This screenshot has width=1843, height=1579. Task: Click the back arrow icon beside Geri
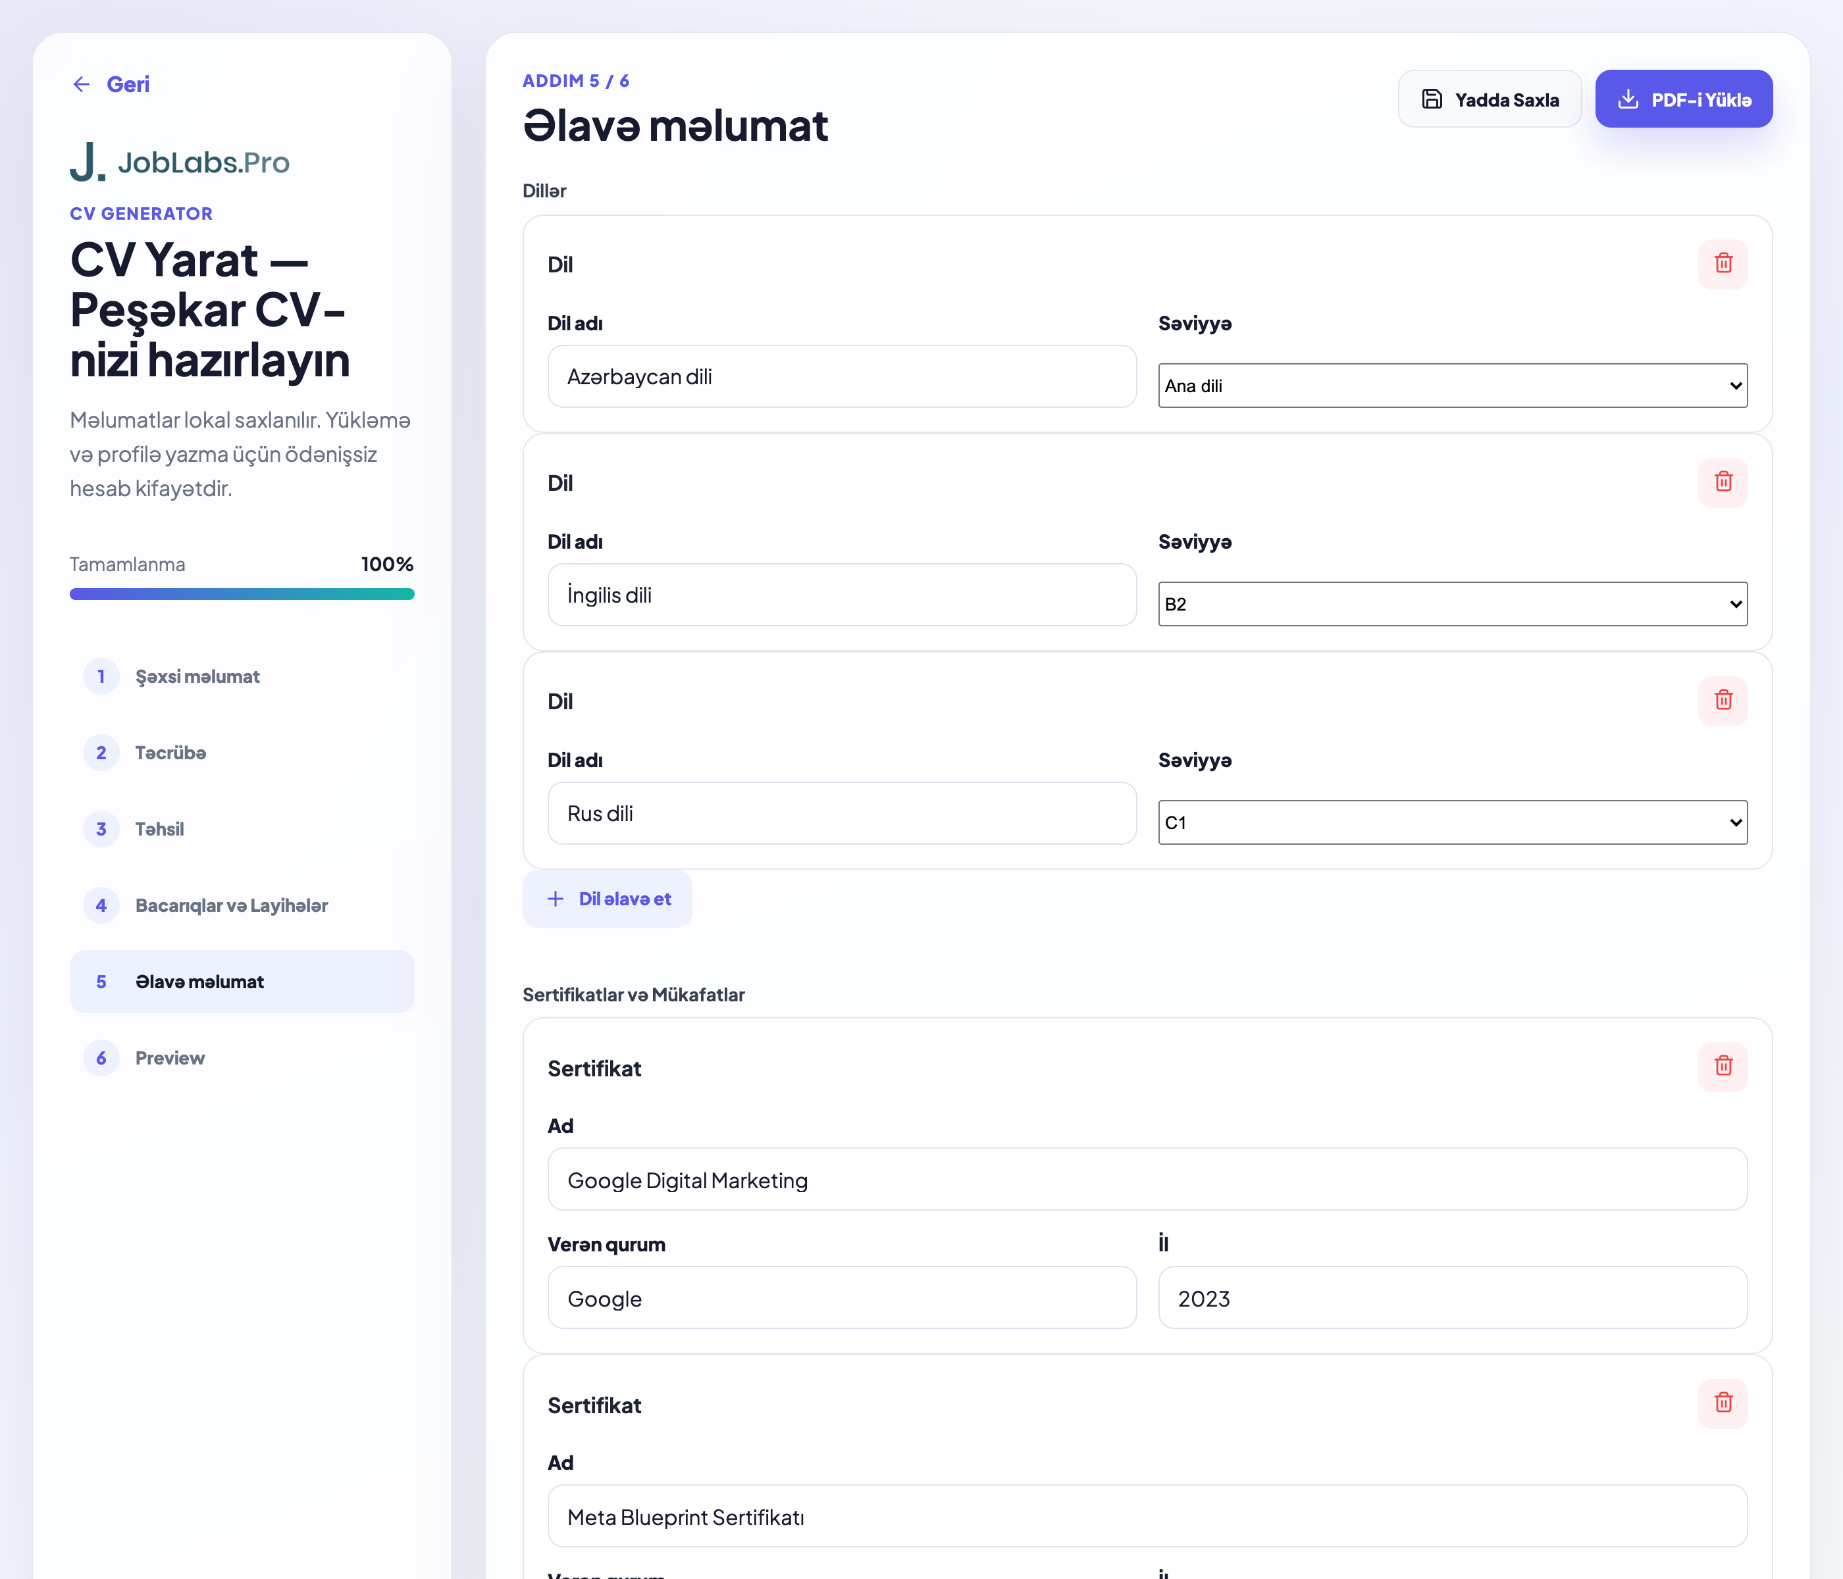(81, 84)
